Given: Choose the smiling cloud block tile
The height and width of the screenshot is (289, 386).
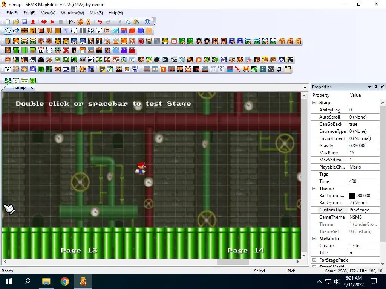Looking at the screenshot, I should click(74, 31).
